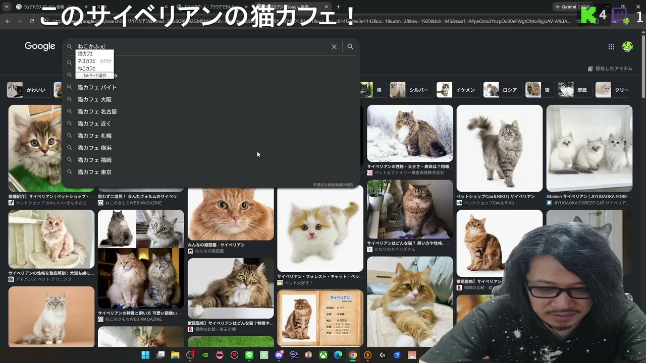Open File Explorer from taskbar

(175, 355)
